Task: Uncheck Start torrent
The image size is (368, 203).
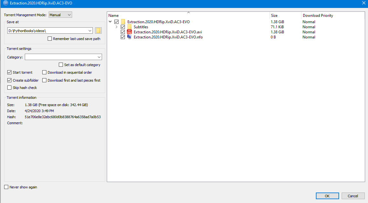Action: (9, 72)
